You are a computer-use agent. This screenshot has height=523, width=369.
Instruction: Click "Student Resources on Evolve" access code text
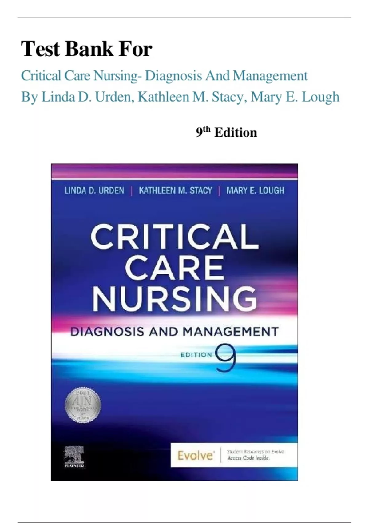pos(255,455)
